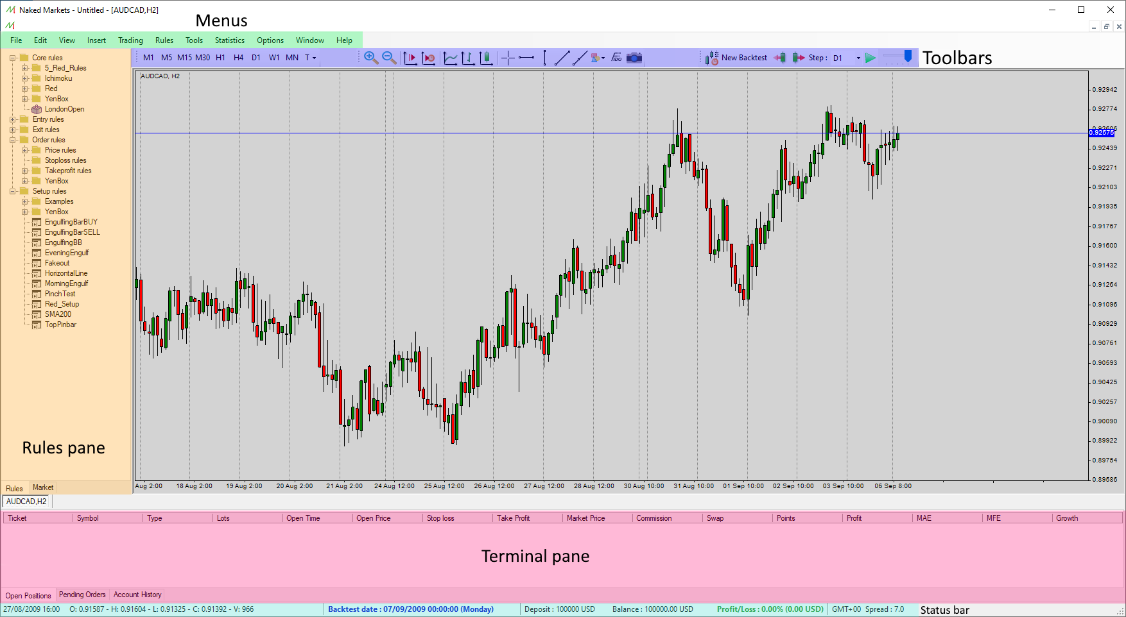Image resolution: width=1126 pixels, height=617 pixels.
Task: Expand the Entry rules node
Action: [x=12, y=119]
